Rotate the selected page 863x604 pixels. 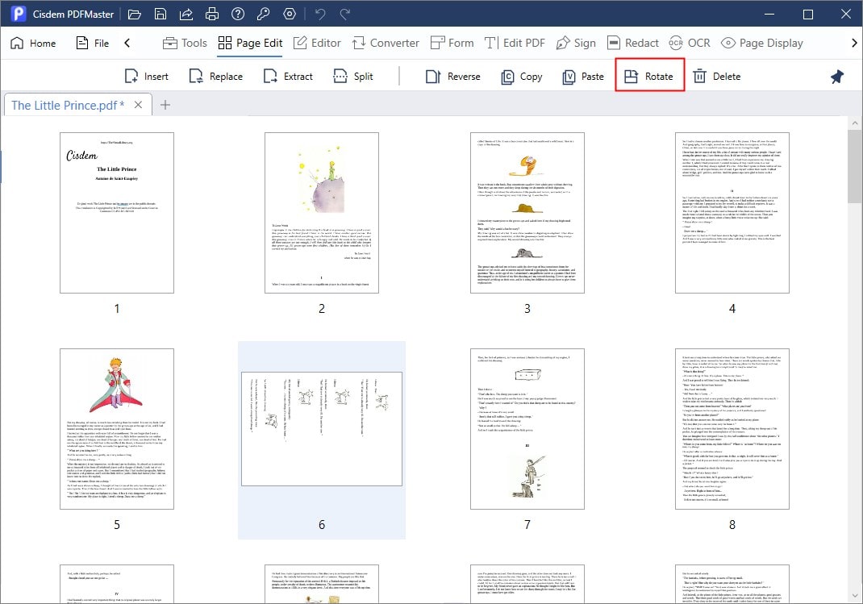649,75
